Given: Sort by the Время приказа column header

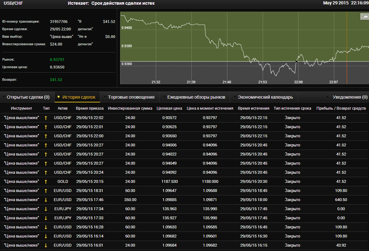Looking at the screenshot, I should coord(90,108).
